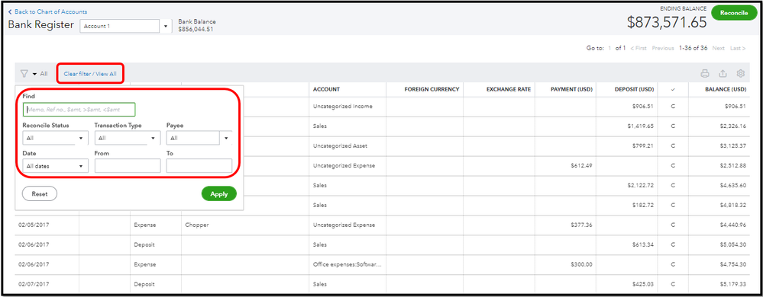Go to the Next page link
Image resolution: width=763 pixels, height=297 pixels.
click(718, 48)
